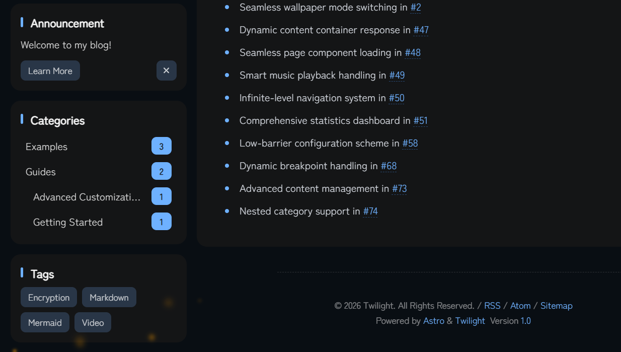Open the #2 pull request link
Image resolution: width=621 pixels, height=352 pixels.
416,8
